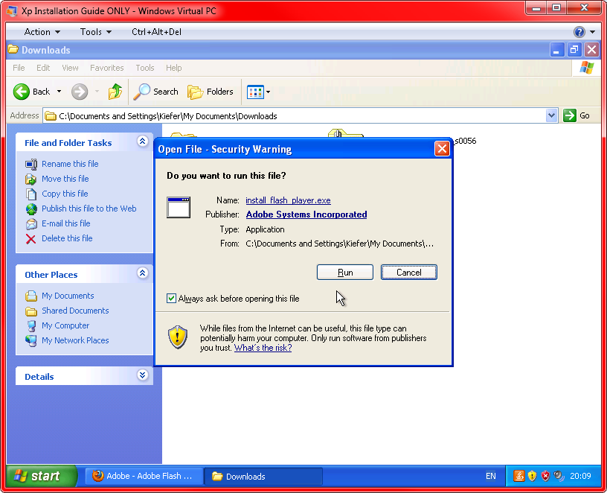
Task: Open the Views icon in toolbar
Action: point(255,92)
